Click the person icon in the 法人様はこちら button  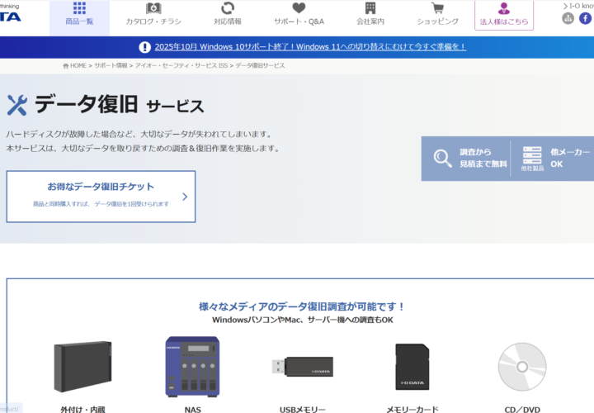click(504, 8)
